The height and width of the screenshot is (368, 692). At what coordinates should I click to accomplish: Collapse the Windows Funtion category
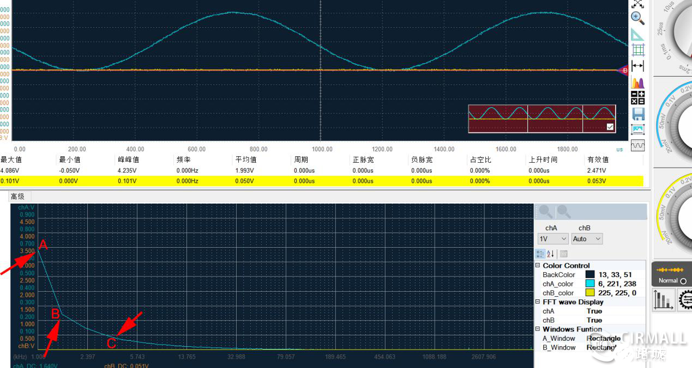(x=538, y=329)
